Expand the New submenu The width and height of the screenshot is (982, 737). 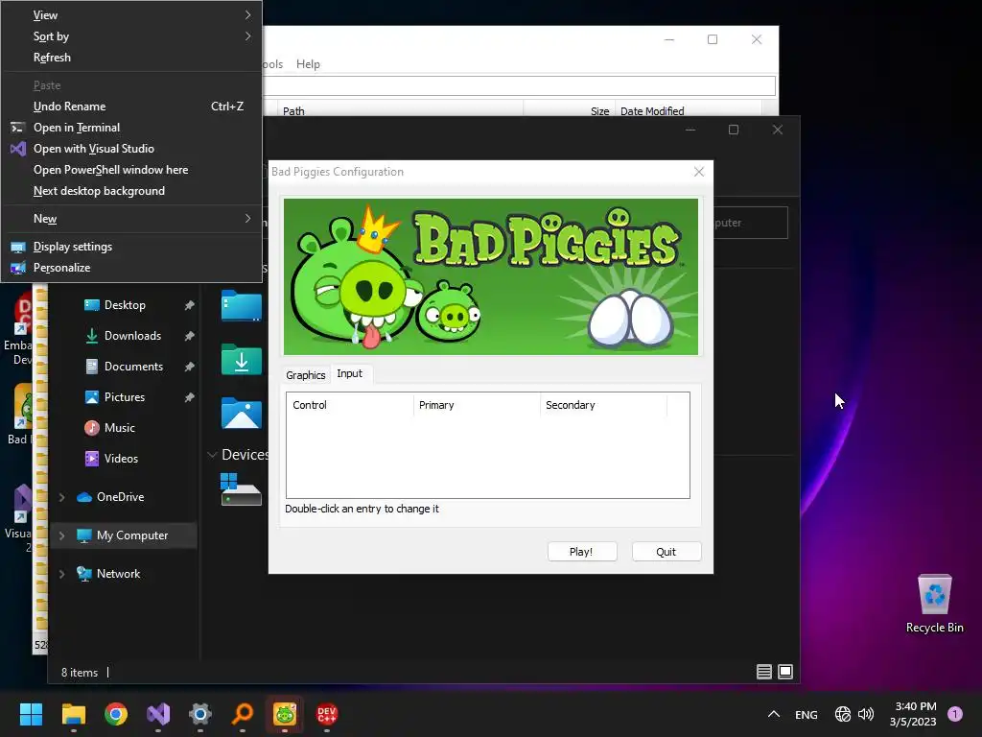click(x=130, y=218)
